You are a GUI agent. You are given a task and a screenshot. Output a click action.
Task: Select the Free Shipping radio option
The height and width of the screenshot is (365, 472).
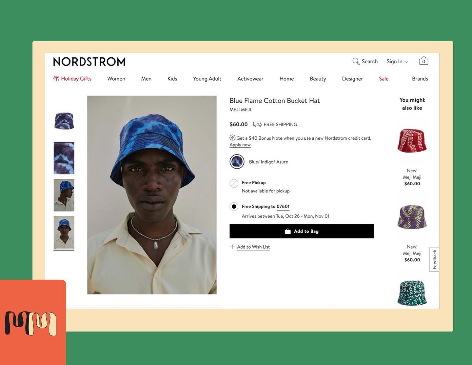[234, 207]
